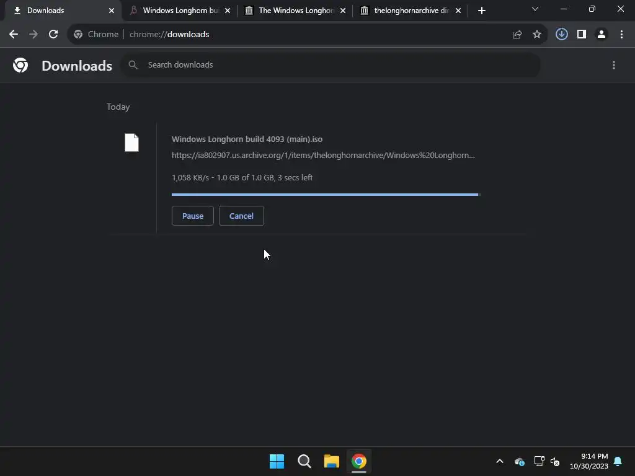Reload the downloads page
Screen dimensions: 635x476
point(53,35)
